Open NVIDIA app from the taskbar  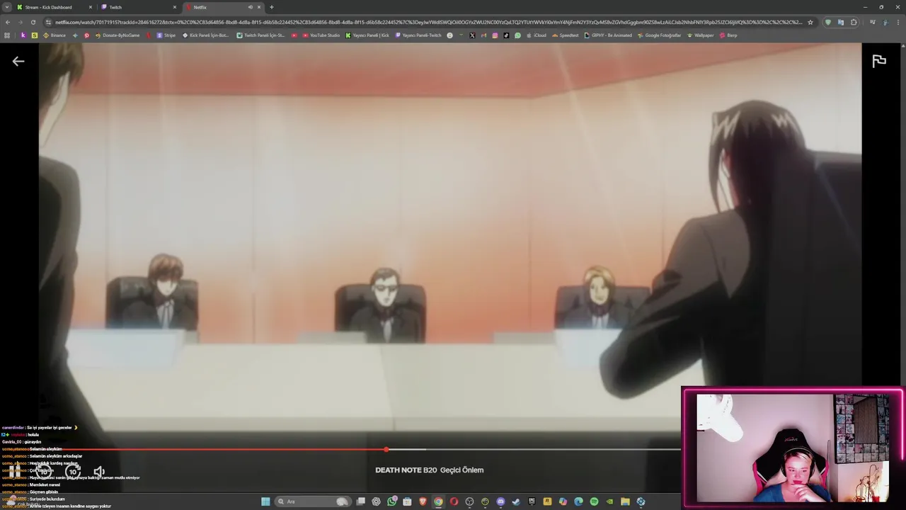point(609,501)
